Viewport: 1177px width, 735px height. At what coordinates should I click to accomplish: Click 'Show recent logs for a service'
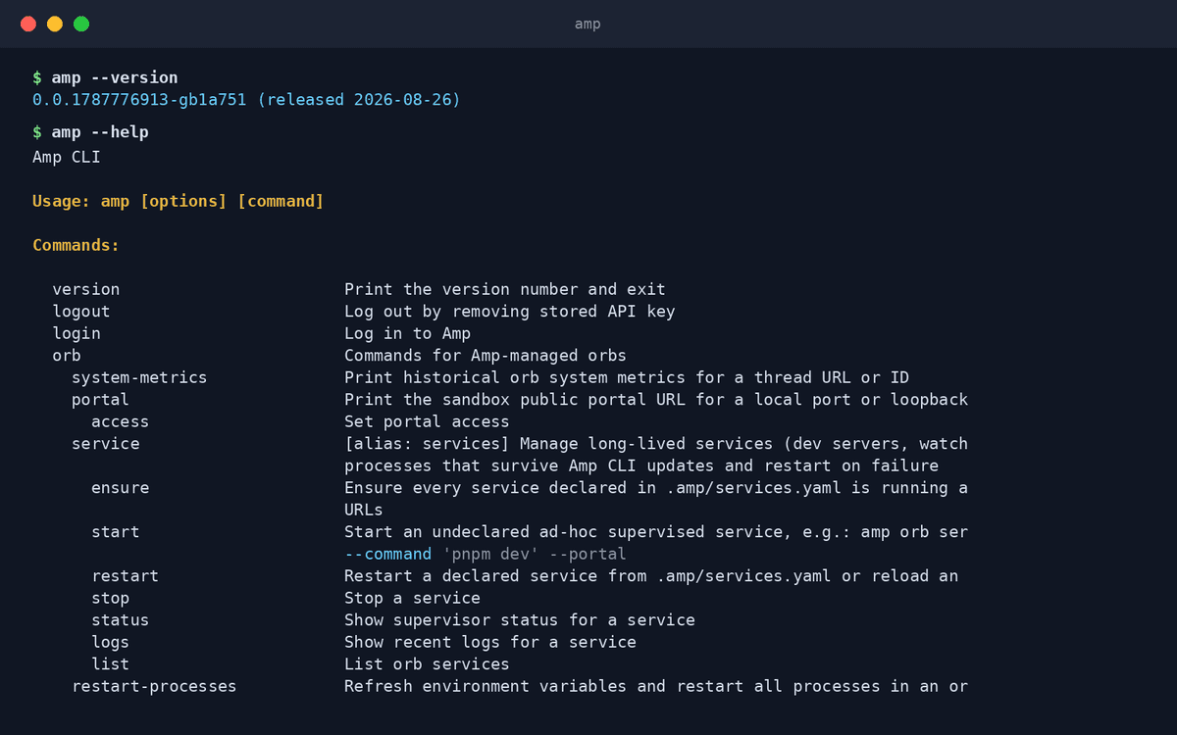[x=490, y=642]
